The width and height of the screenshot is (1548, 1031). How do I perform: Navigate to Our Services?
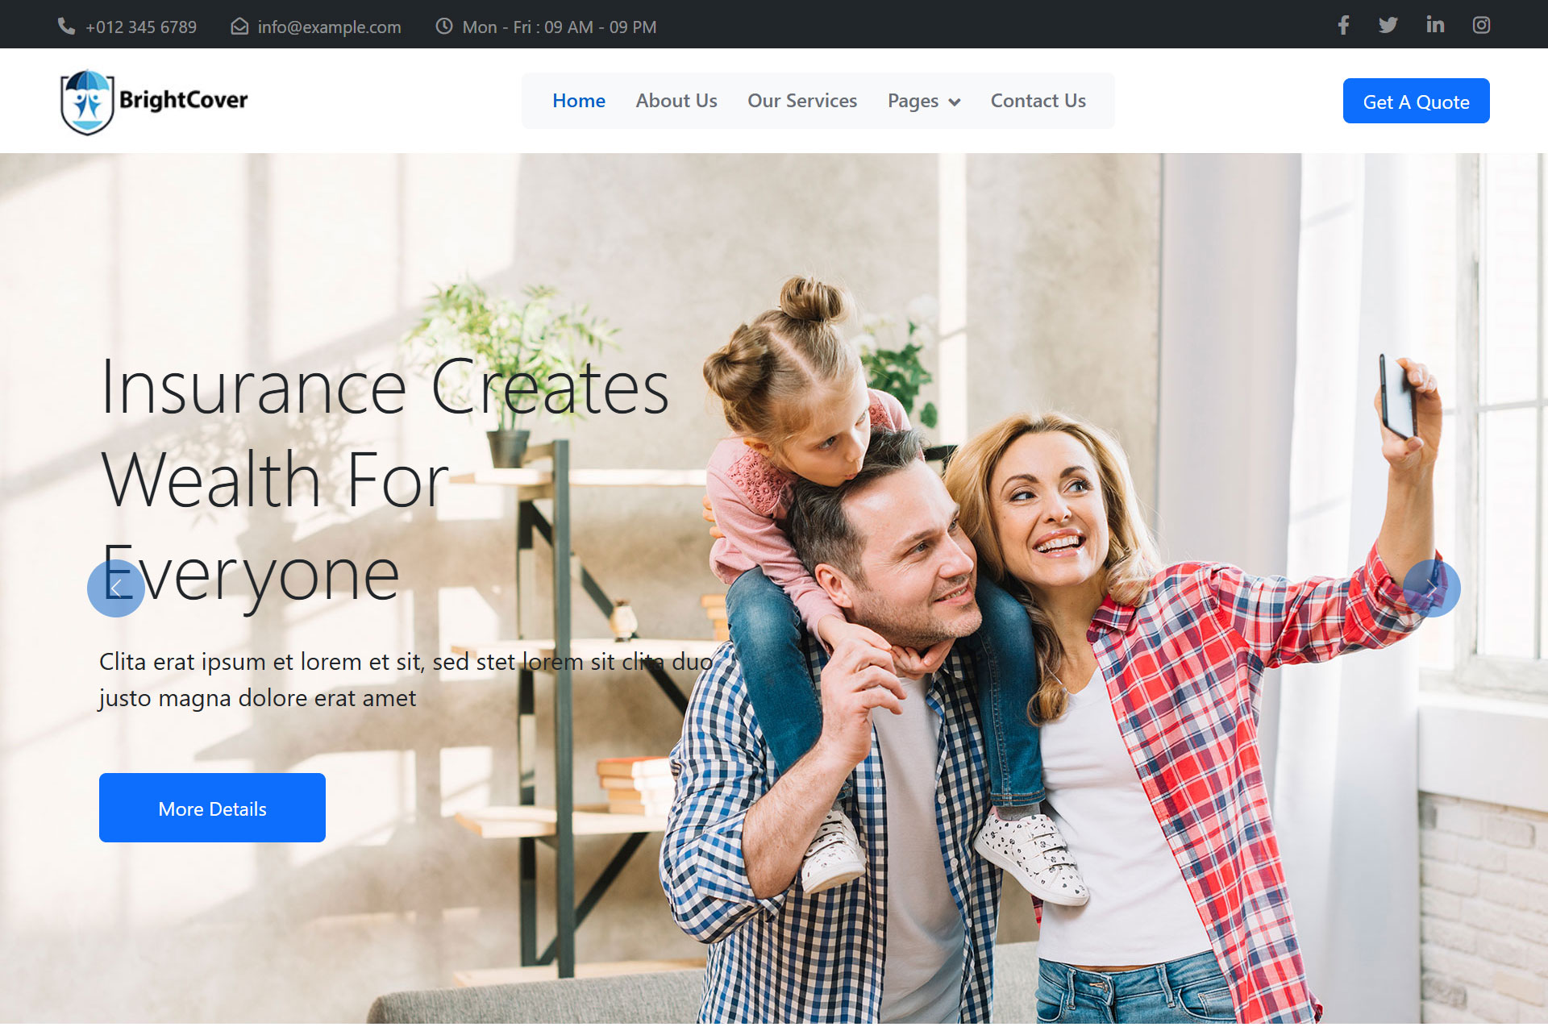click(801, 101)
